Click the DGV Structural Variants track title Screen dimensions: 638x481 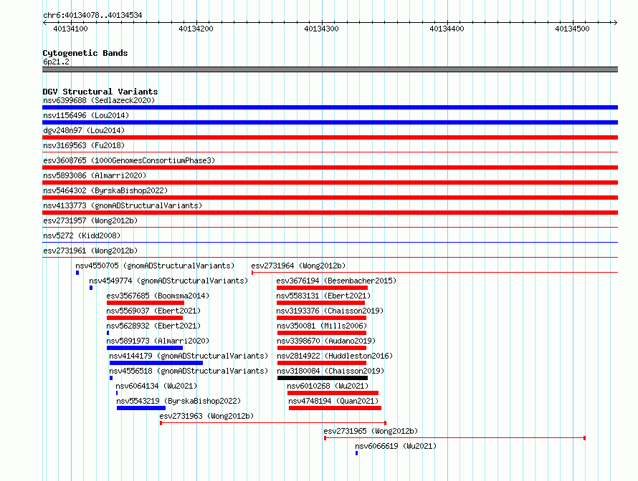(x=100, y=92)
